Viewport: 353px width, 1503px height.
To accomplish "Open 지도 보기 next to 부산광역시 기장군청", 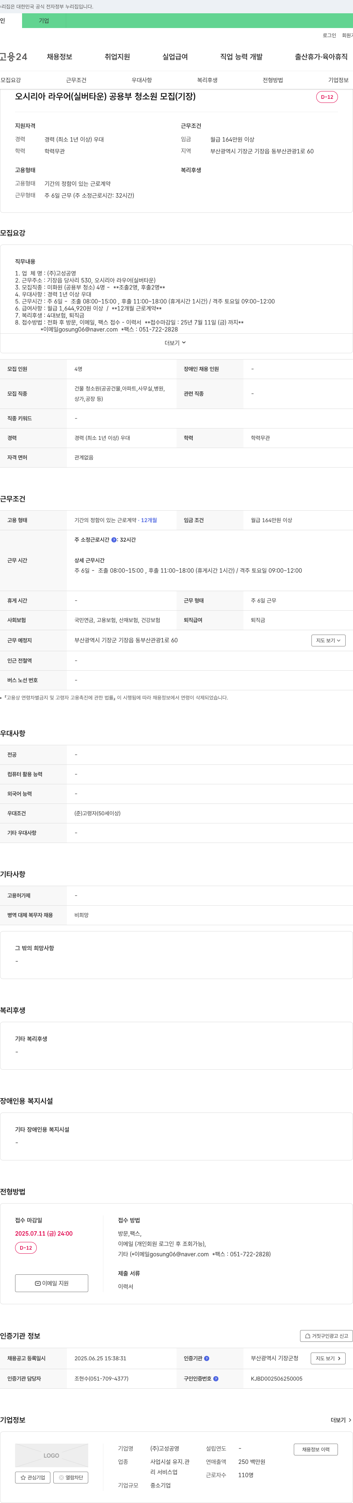I will click(x=328, y=1358).
